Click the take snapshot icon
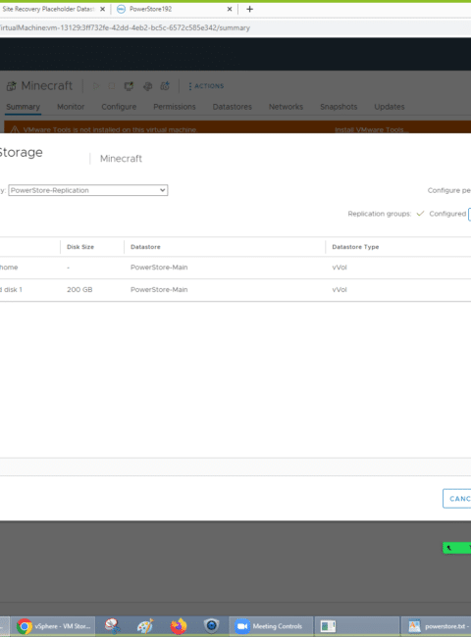Viewport: 471px width, 637px height. [x=165, y=86]
